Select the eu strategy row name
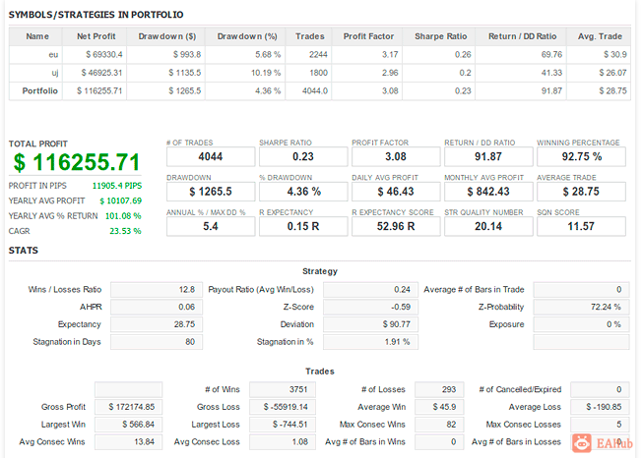 [x=53, y=55]
